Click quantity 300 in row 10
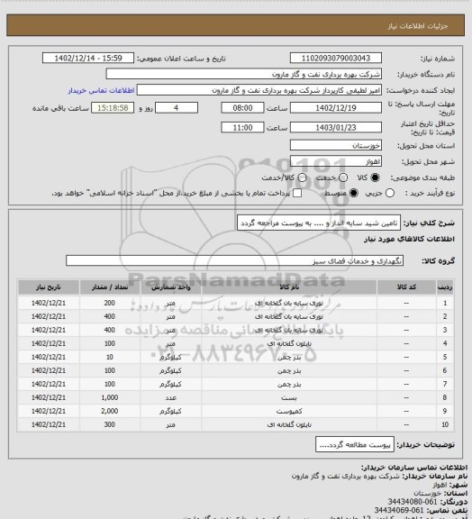The height and width of the screenshot is (519, 472). pos(110,424)
